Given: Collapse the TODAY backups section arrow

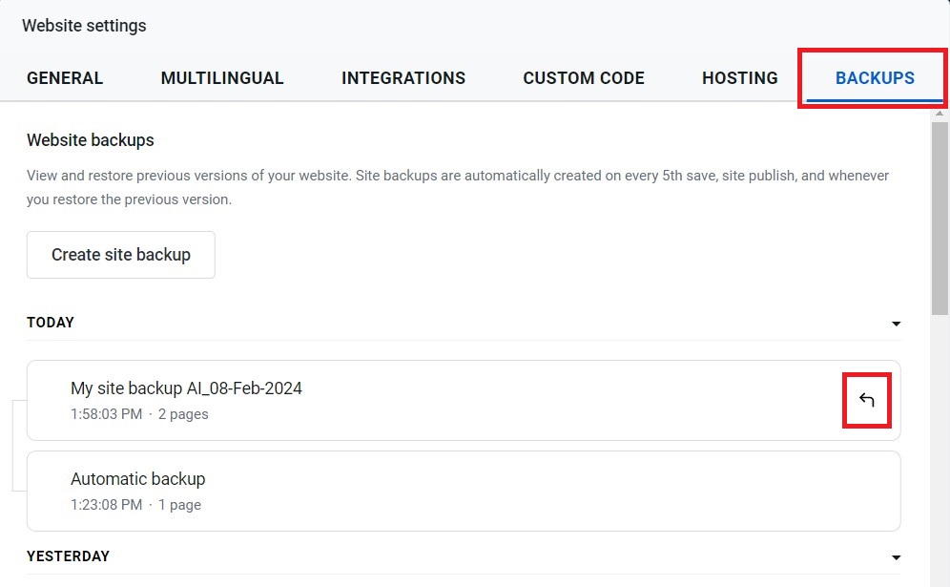Looking at the screenshot, I should [896, 324].
